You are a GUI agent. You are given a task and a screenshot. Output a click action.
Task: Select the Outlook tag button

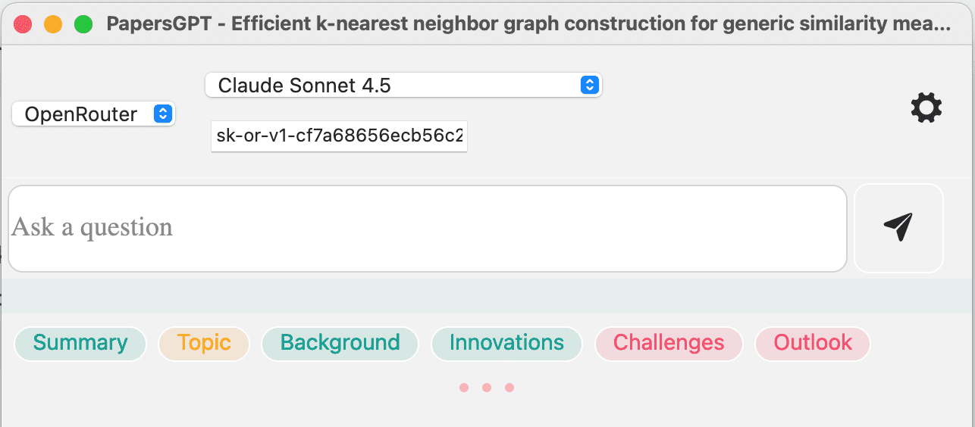[813, 343]
